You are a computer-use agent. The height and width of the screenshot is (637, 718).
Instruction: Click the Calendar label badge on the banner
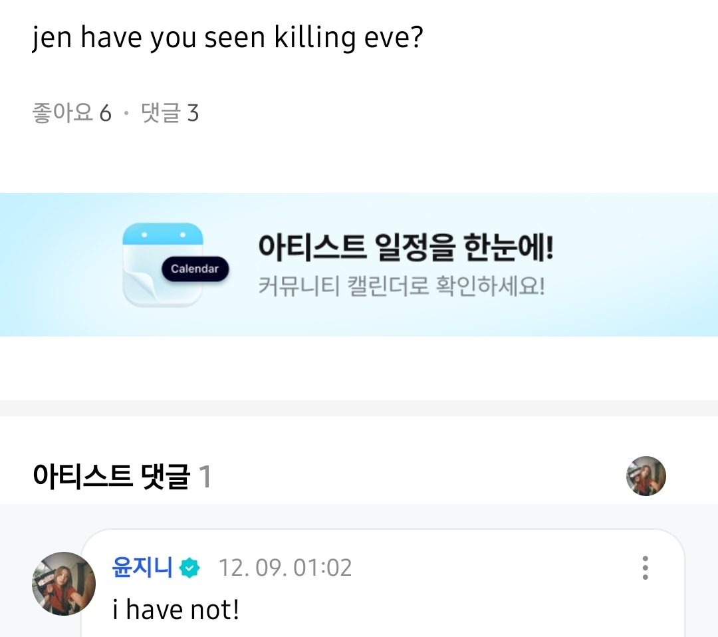(195, 269)
